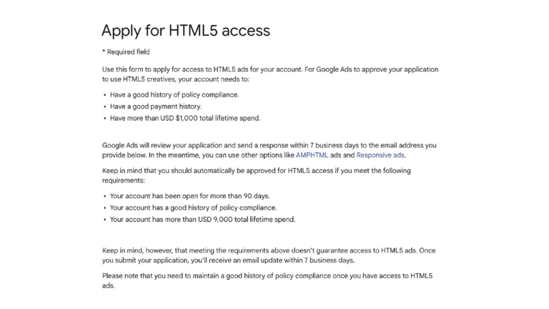Click 'Your account has more than USD 9,000' bullet
Viewport: 549px width, 309px height.
point(203,220)
